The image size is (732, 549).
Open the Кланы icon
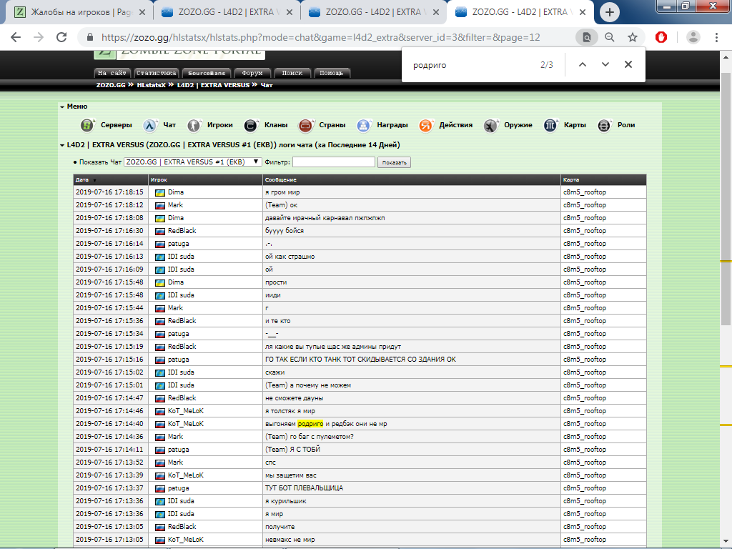coord(251,125)
